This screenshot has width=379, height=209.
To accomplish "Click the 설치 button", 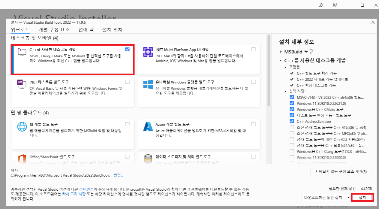I will pos(362,198).
